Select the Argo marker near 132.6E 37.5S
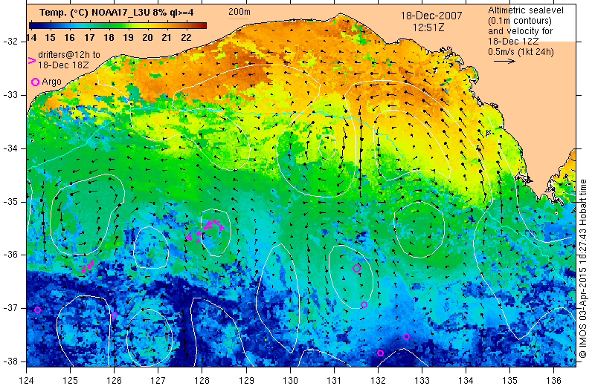 406,336
